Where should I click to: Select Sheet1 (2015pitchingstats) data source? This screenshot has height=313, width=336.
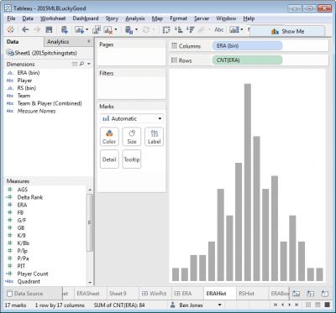click(41, 53)
